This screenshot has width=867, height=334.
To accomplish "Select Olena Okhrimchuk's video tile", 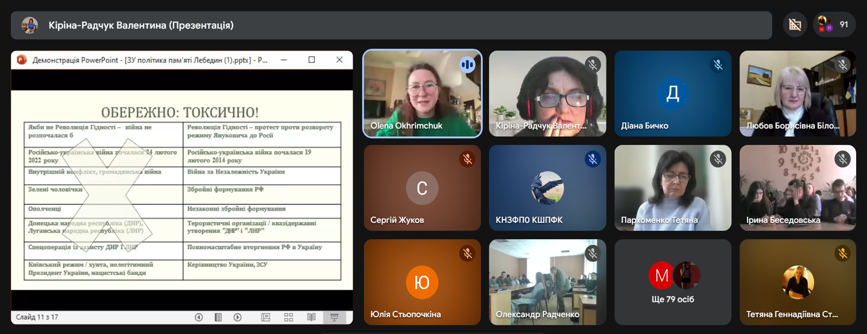I will point(422,93).
